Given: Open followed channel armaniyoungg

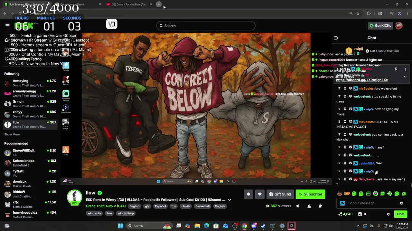Looking at the screenshot, I should pos(30,93).
